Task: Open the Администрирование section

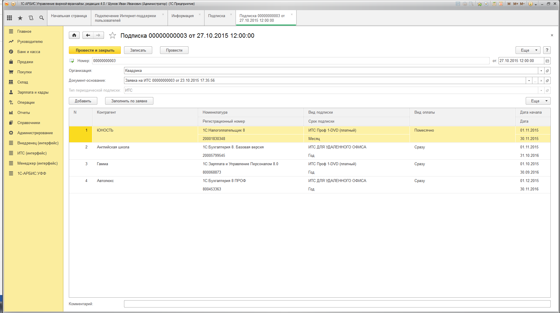Action: [35, 133]
